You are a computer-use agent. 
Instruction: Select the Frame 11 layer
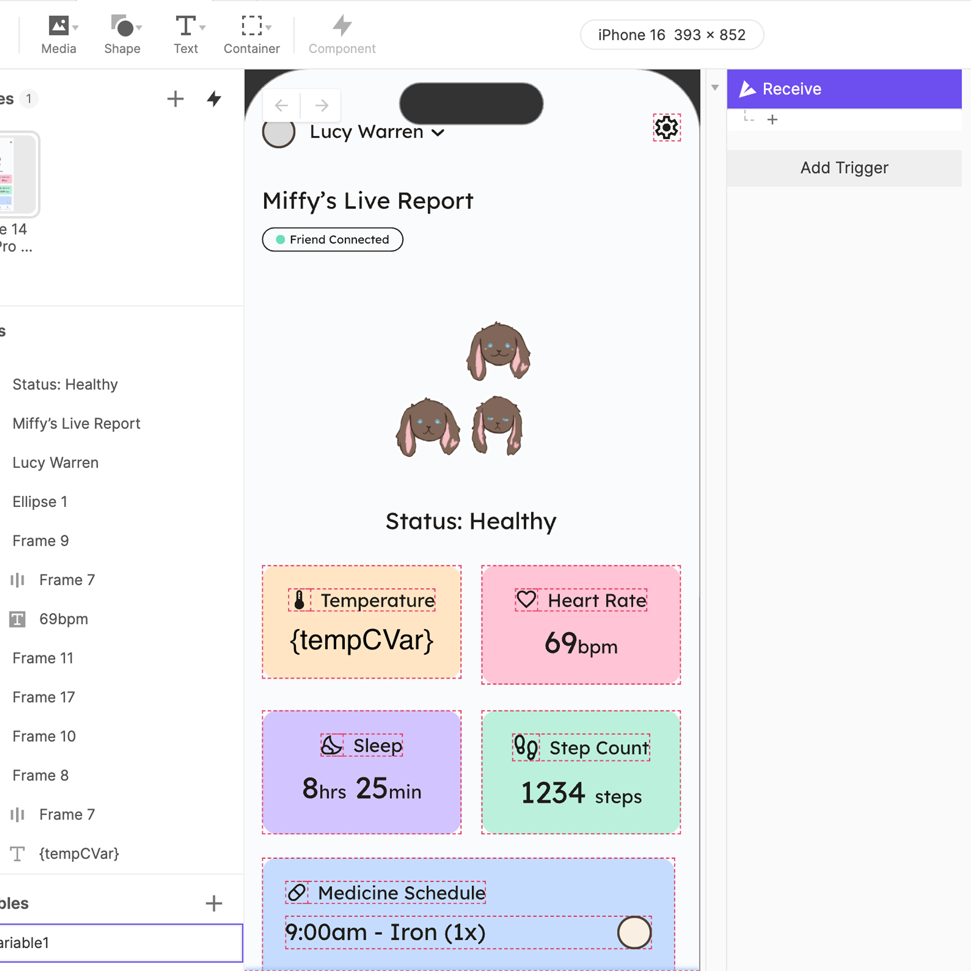click(x=43, y=658)
